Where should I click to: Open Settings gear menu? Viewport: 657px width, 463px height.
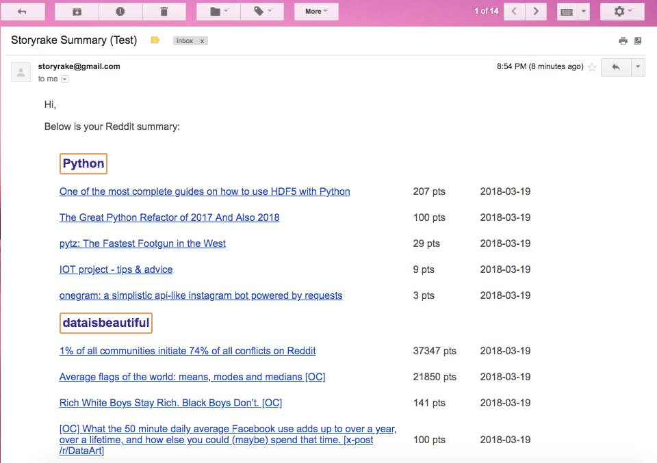pos(622,12)
